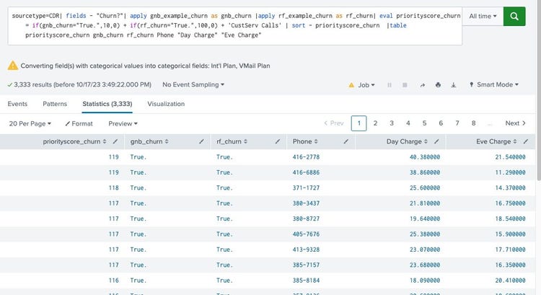Viewport: 541px width, 295px height.
Task: Print the search results
Action: 438,85
